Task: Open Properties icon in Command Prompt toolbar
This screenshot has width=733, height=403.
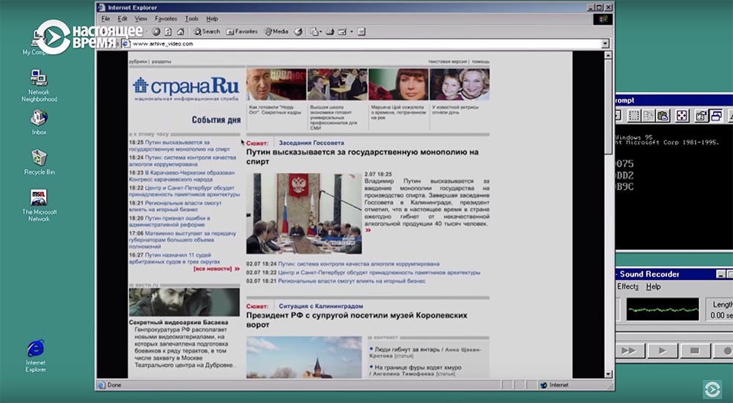Action: click(x=701, y=116)
